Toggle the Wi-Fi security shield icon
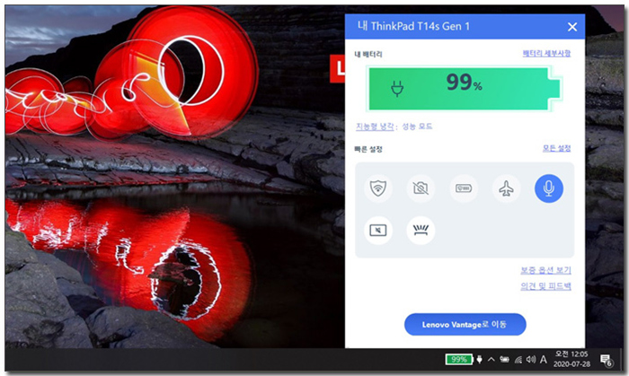Viewport: 629px width, 376px height. click(378, 188)
